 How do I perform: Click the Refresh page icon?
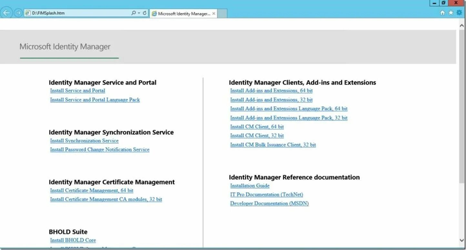pos(145,13)
